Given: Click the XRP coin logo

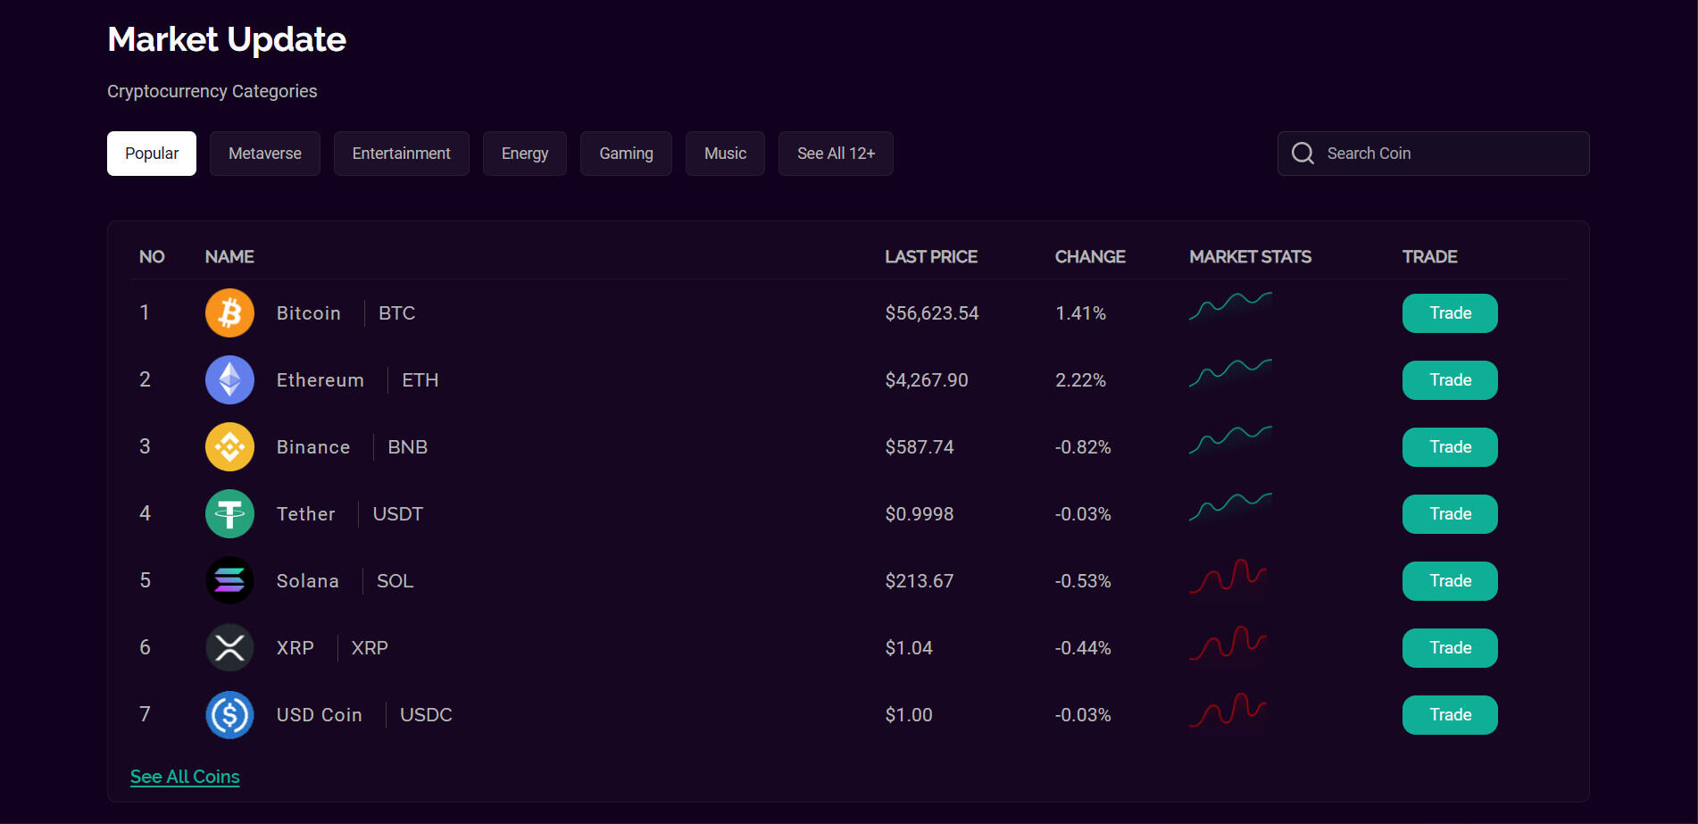Looking at the screenshot, I should pyautogui.click(x=229, y=648).
